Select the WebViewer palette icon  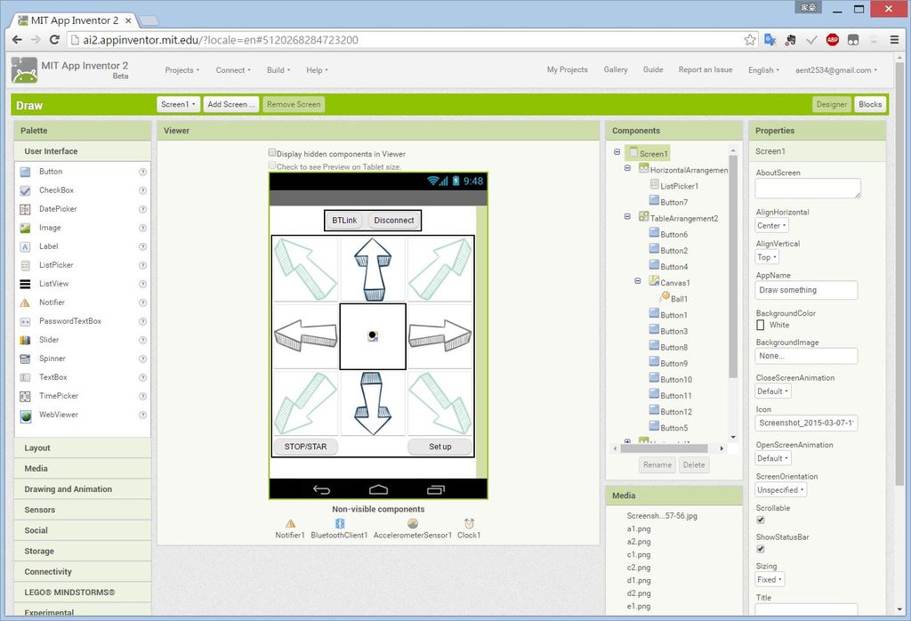pyautogui.click(x=25, y=415)
